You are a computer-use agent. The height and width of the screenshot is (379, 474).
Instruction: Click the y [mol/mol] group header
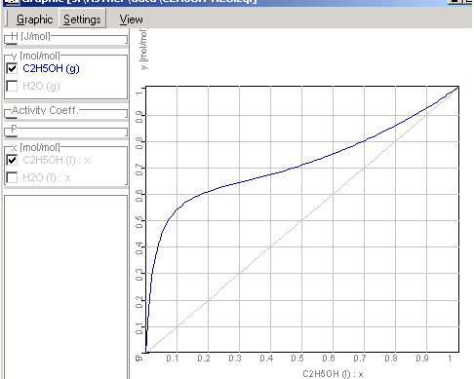[36, 56]
